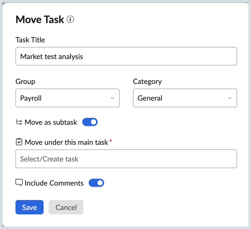This screenshot has width=251, height=229.
Task: Click the chevron on the Group selector
Action: coord(112,98)
